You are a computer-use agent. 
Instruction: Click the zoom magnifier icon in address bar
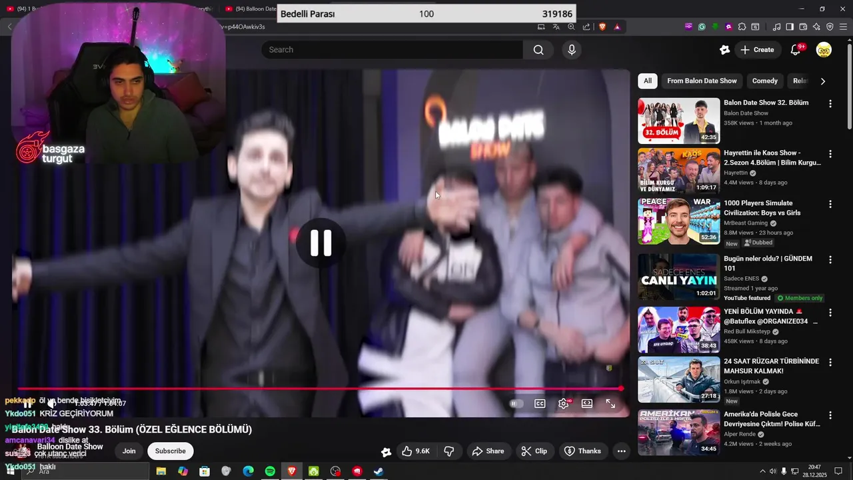tap(571, 27)
